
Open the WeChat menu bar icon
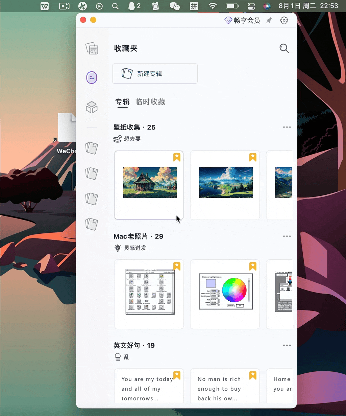pos(174,6)
